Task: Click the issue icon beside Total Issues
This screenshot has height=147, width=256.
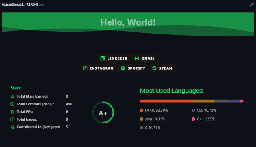Action: (x=12, y=119)
